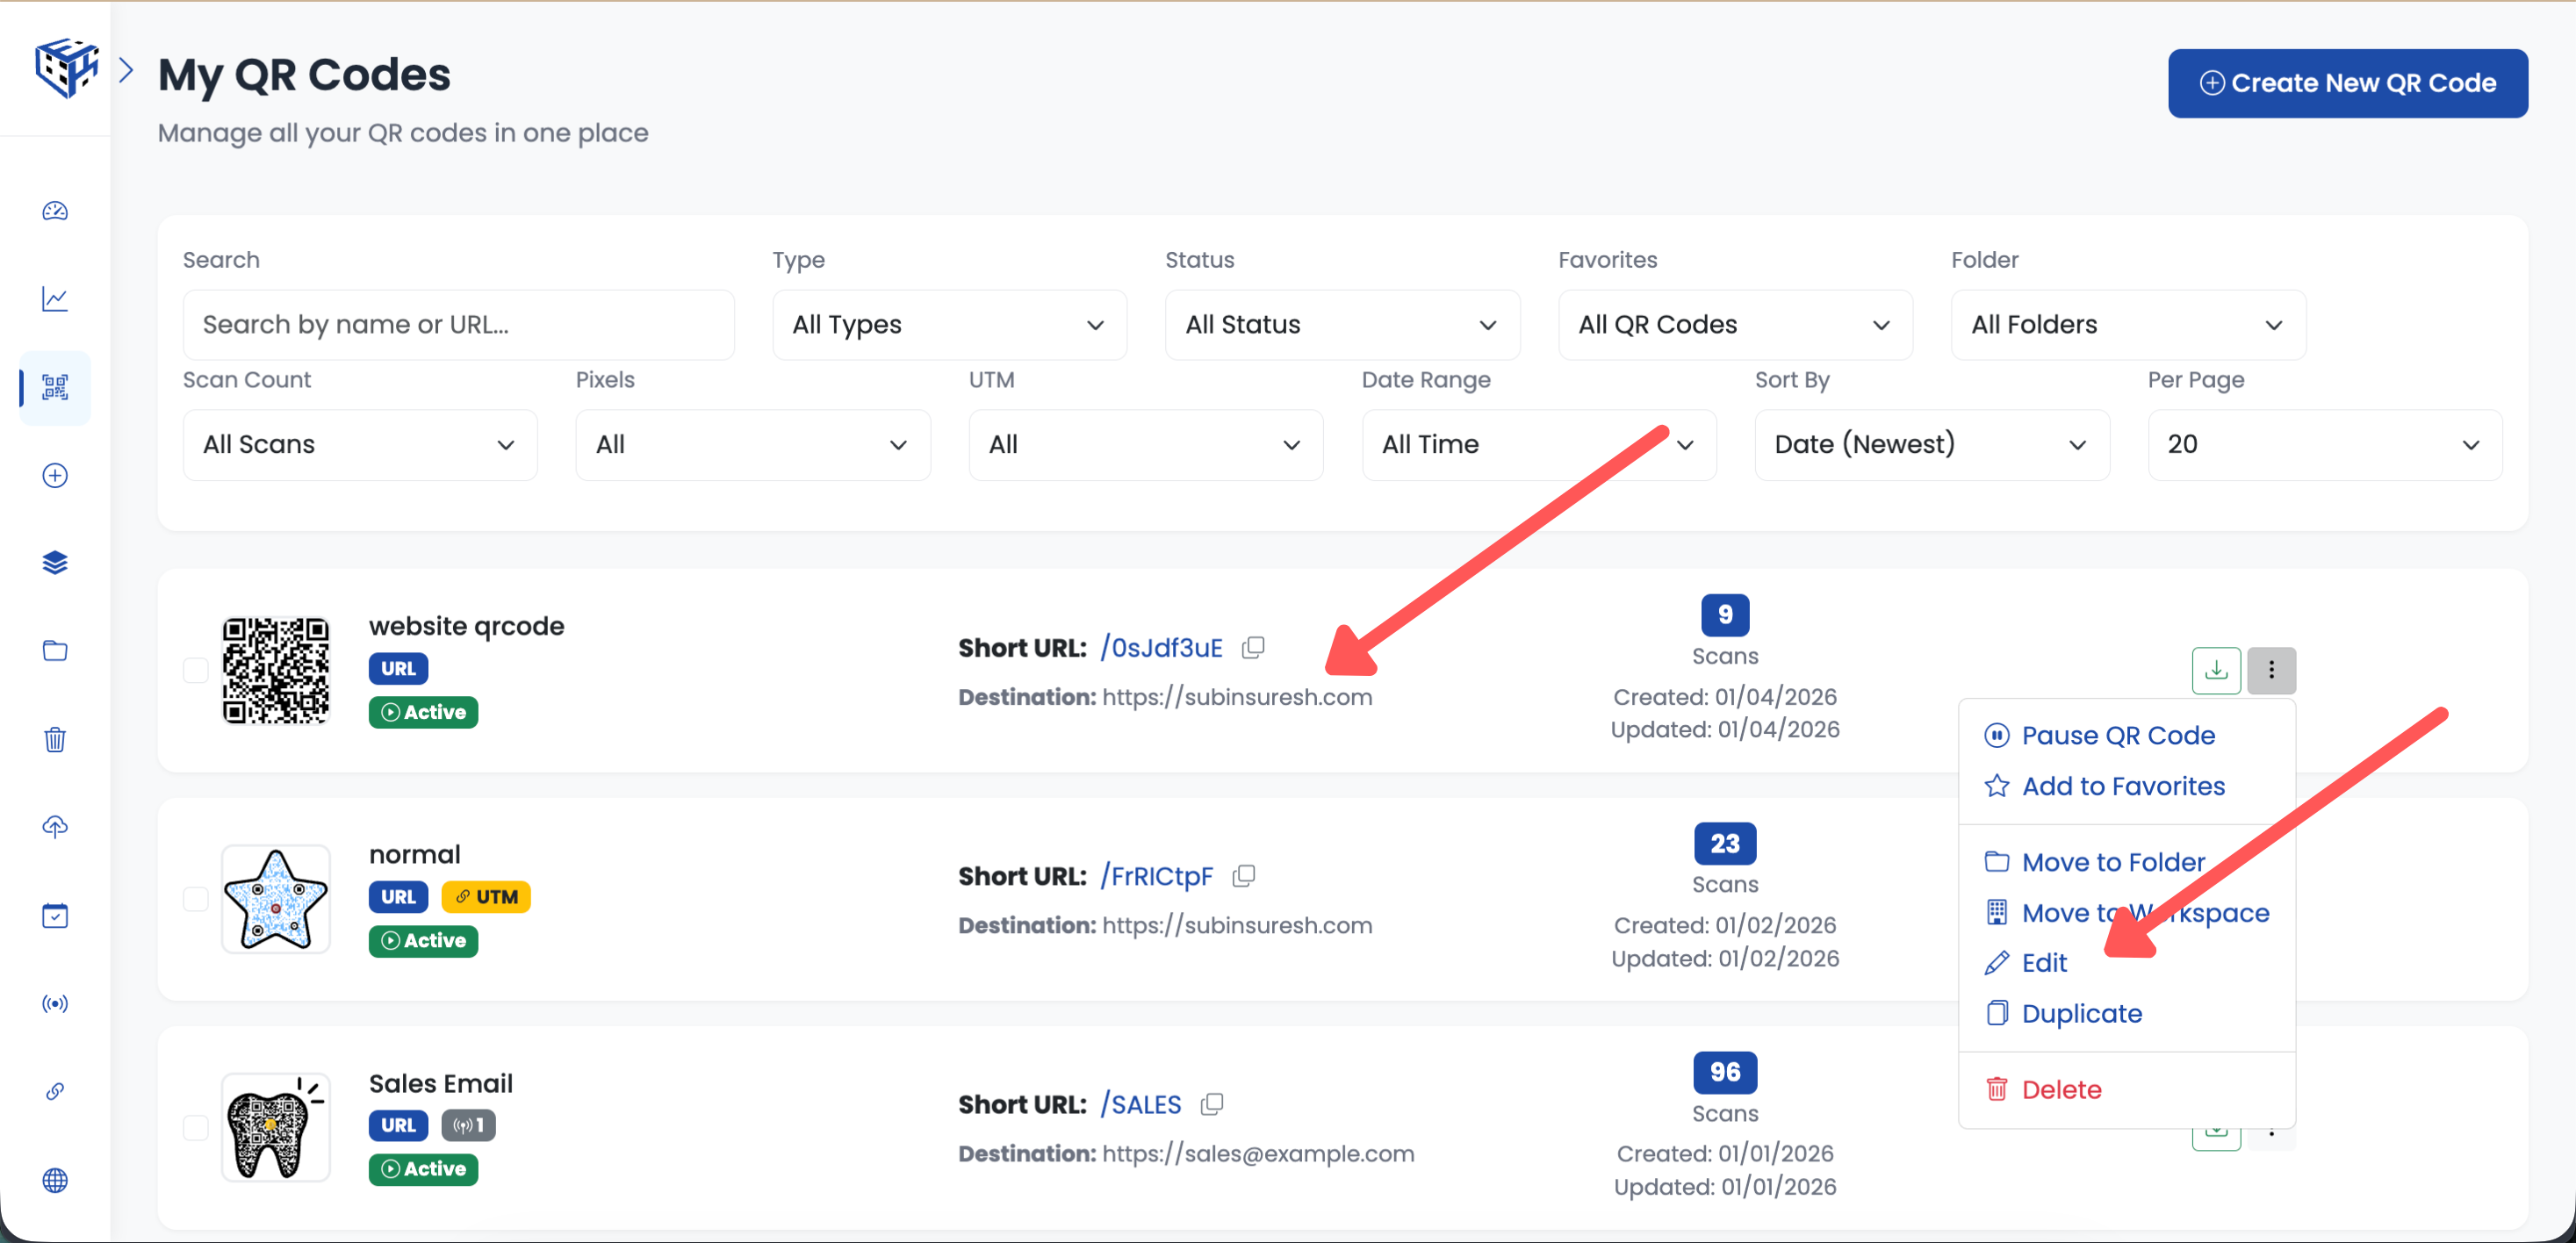Open the folders sidebar icon
Screen dimensions: 2576x1243
tap(55, 651)
